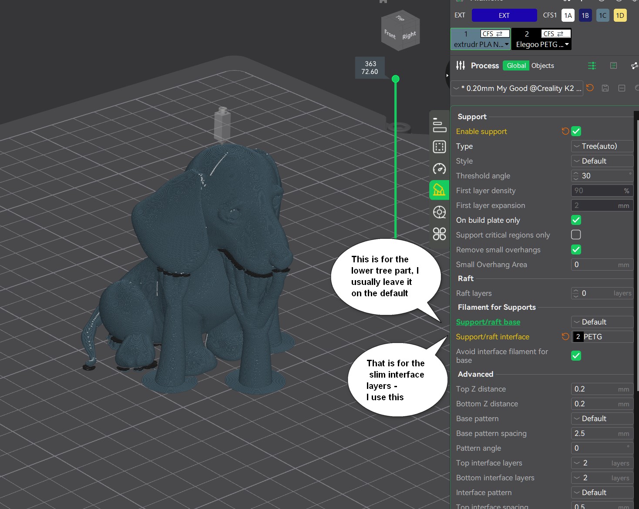639x509 pixels.
Task: Click the minus box icon next to save
Action: pos(622,88)
